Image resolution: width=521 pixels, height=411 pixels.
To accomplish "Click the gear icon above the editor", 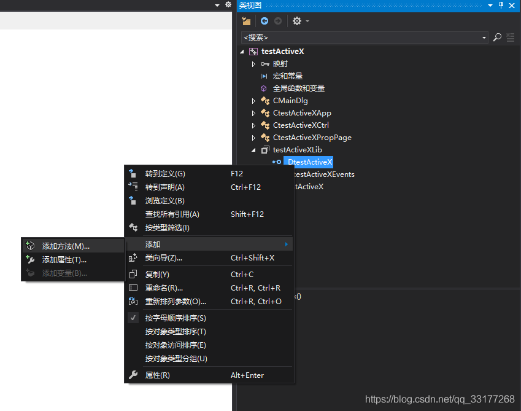I will 228,4.
